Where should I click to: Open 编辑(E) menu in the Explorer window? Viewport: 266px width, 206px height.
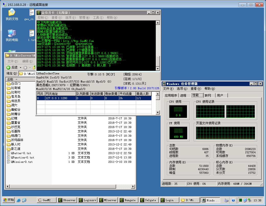(27, 61)
